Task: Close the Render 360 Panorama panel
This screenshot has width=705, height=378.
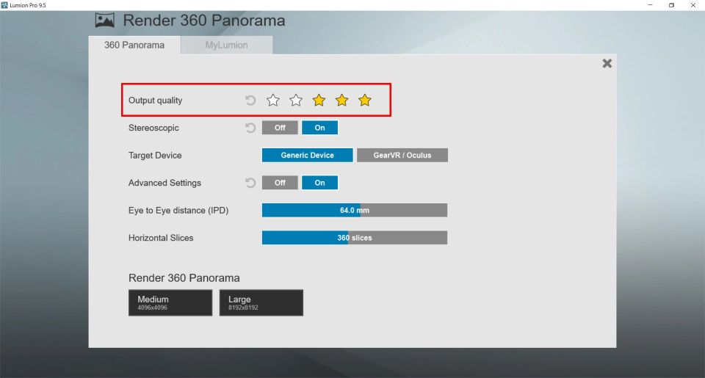Action: 607,64
